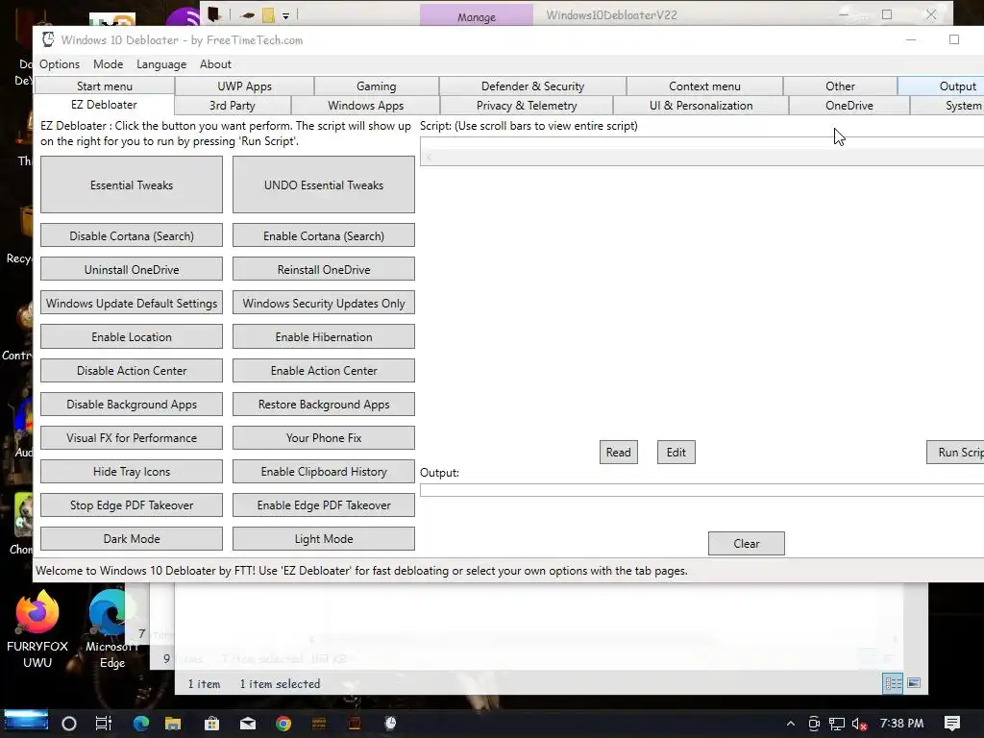Expand Quick Access Toolbar dropdown in Explorer window

tap(285, 15)
